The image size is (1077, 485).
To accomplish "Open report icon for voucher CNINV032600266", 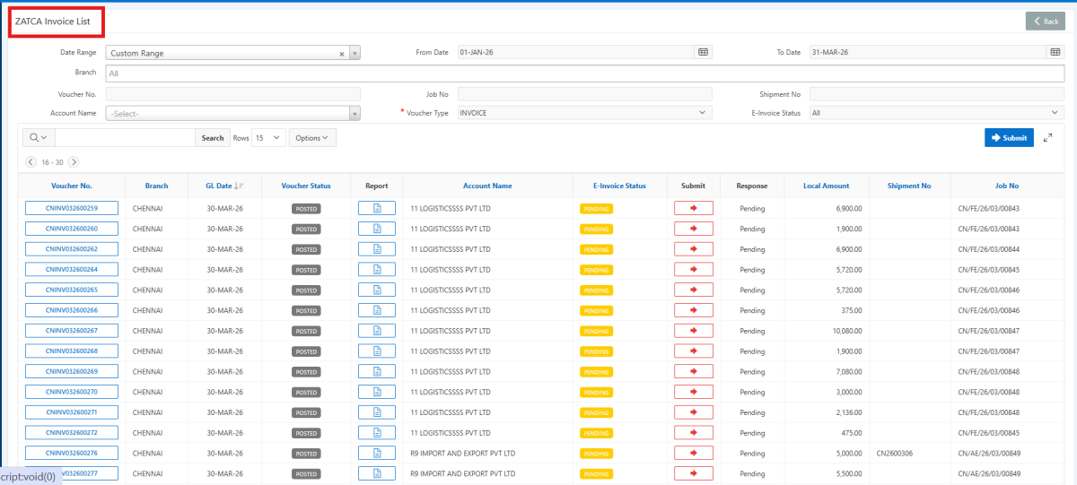I will coord(377,310).
